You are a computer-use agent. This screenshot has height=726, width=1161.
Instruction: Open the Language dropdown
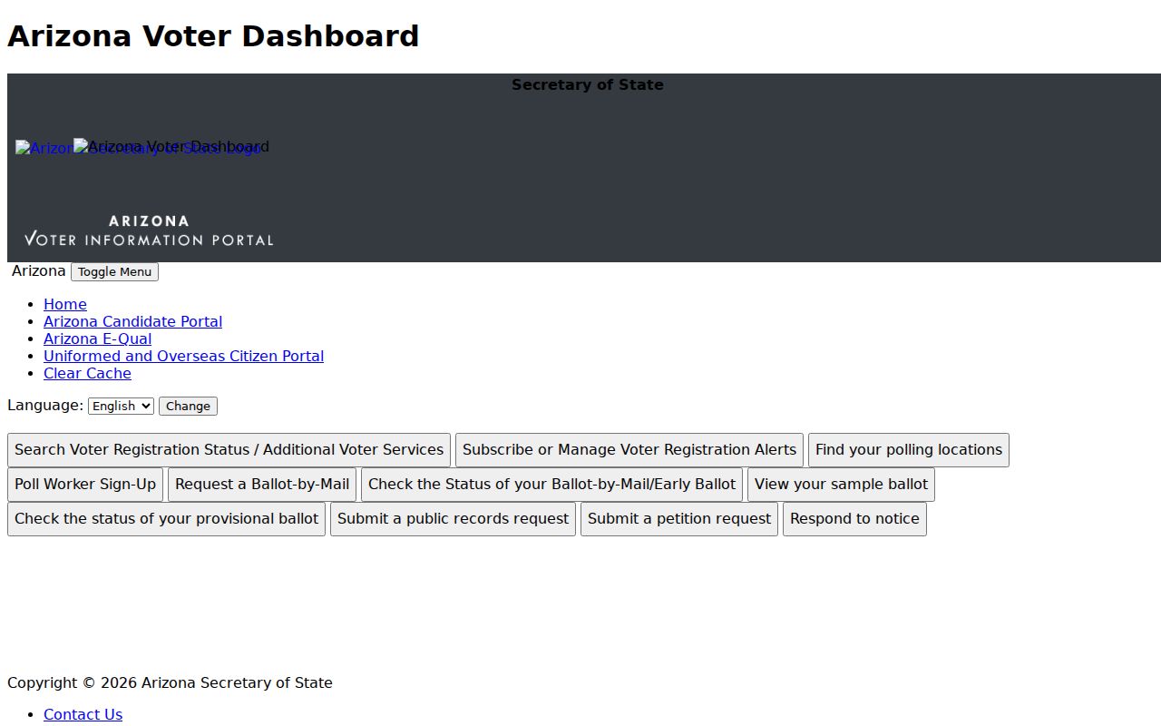121,406
